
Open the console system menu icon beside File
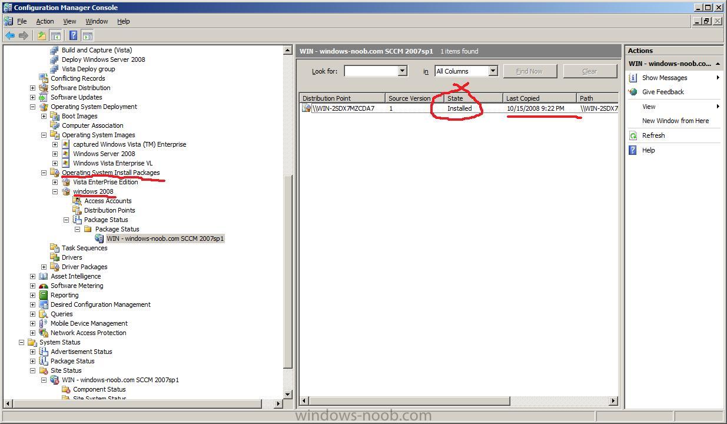click(8, 21)
